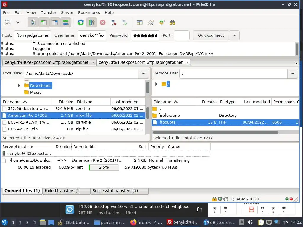This screenshot has height=227, width=303.
Task: Sort remote files by Permissions header
Action: [283, 102]
